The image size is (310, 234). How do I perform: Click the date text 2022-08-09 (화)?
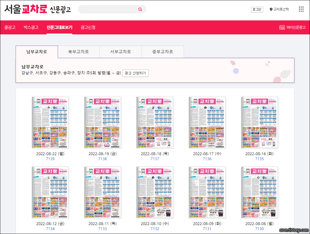[x=207, y=223]
